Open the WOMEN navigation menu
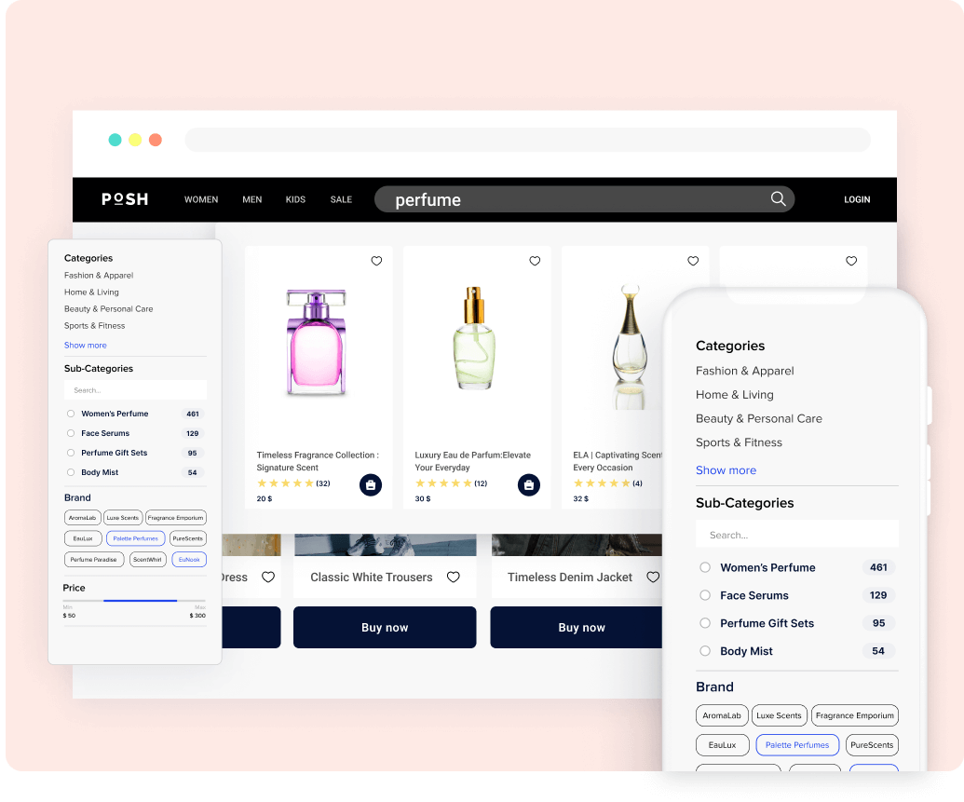The image size is (964, 802). coord(201,199)
